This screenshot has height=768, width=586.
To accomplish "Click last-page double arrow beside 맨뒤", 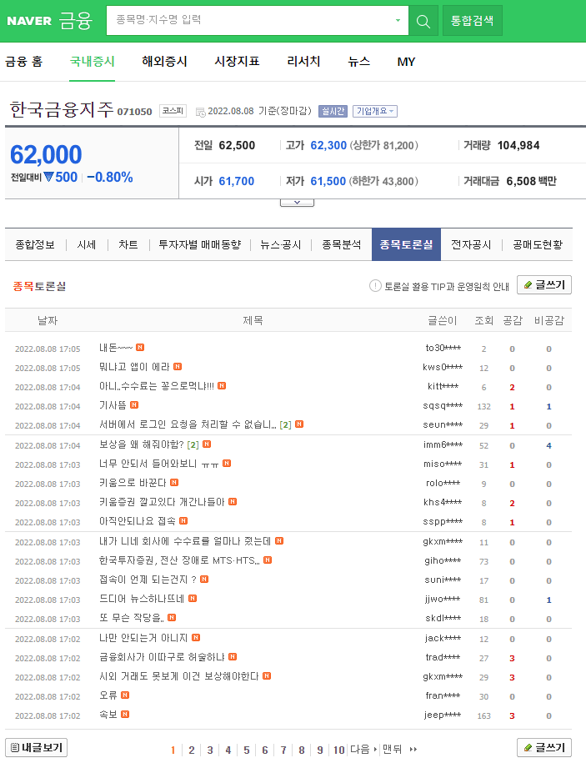I will 413,749.
